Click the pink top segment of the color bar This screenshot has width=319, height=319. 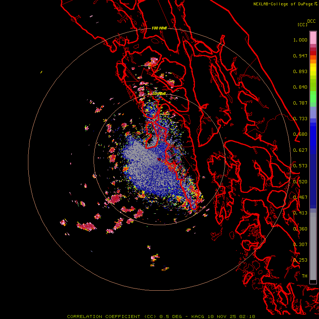[313, 38]
